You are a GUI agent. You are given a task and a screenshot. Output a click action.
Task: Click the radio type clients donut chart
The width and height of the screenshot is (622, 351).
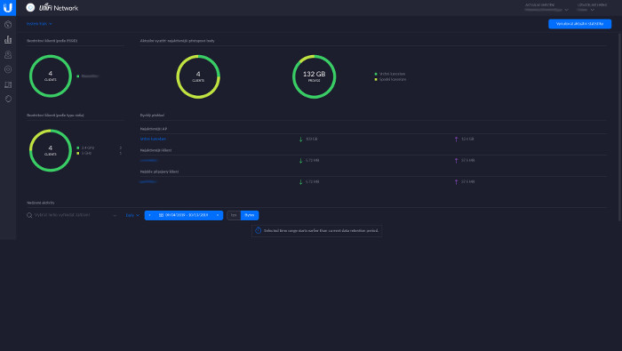51,151
